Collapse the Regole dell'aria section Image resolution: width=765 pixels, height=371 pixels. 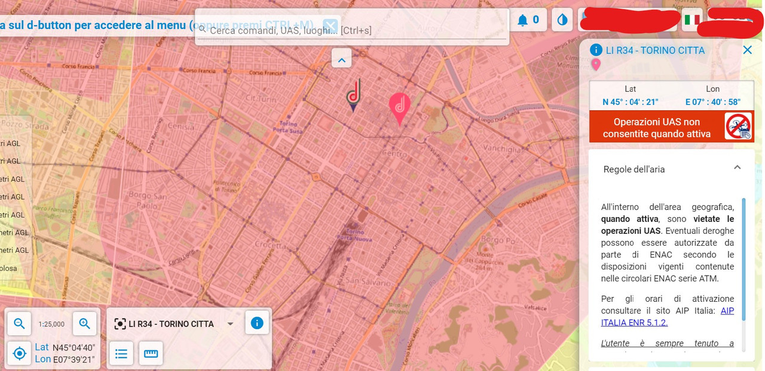click(738, 168)
